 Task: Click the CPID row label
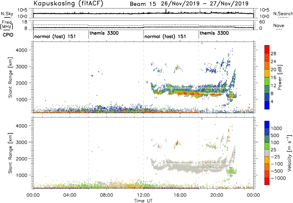point(8,35)
